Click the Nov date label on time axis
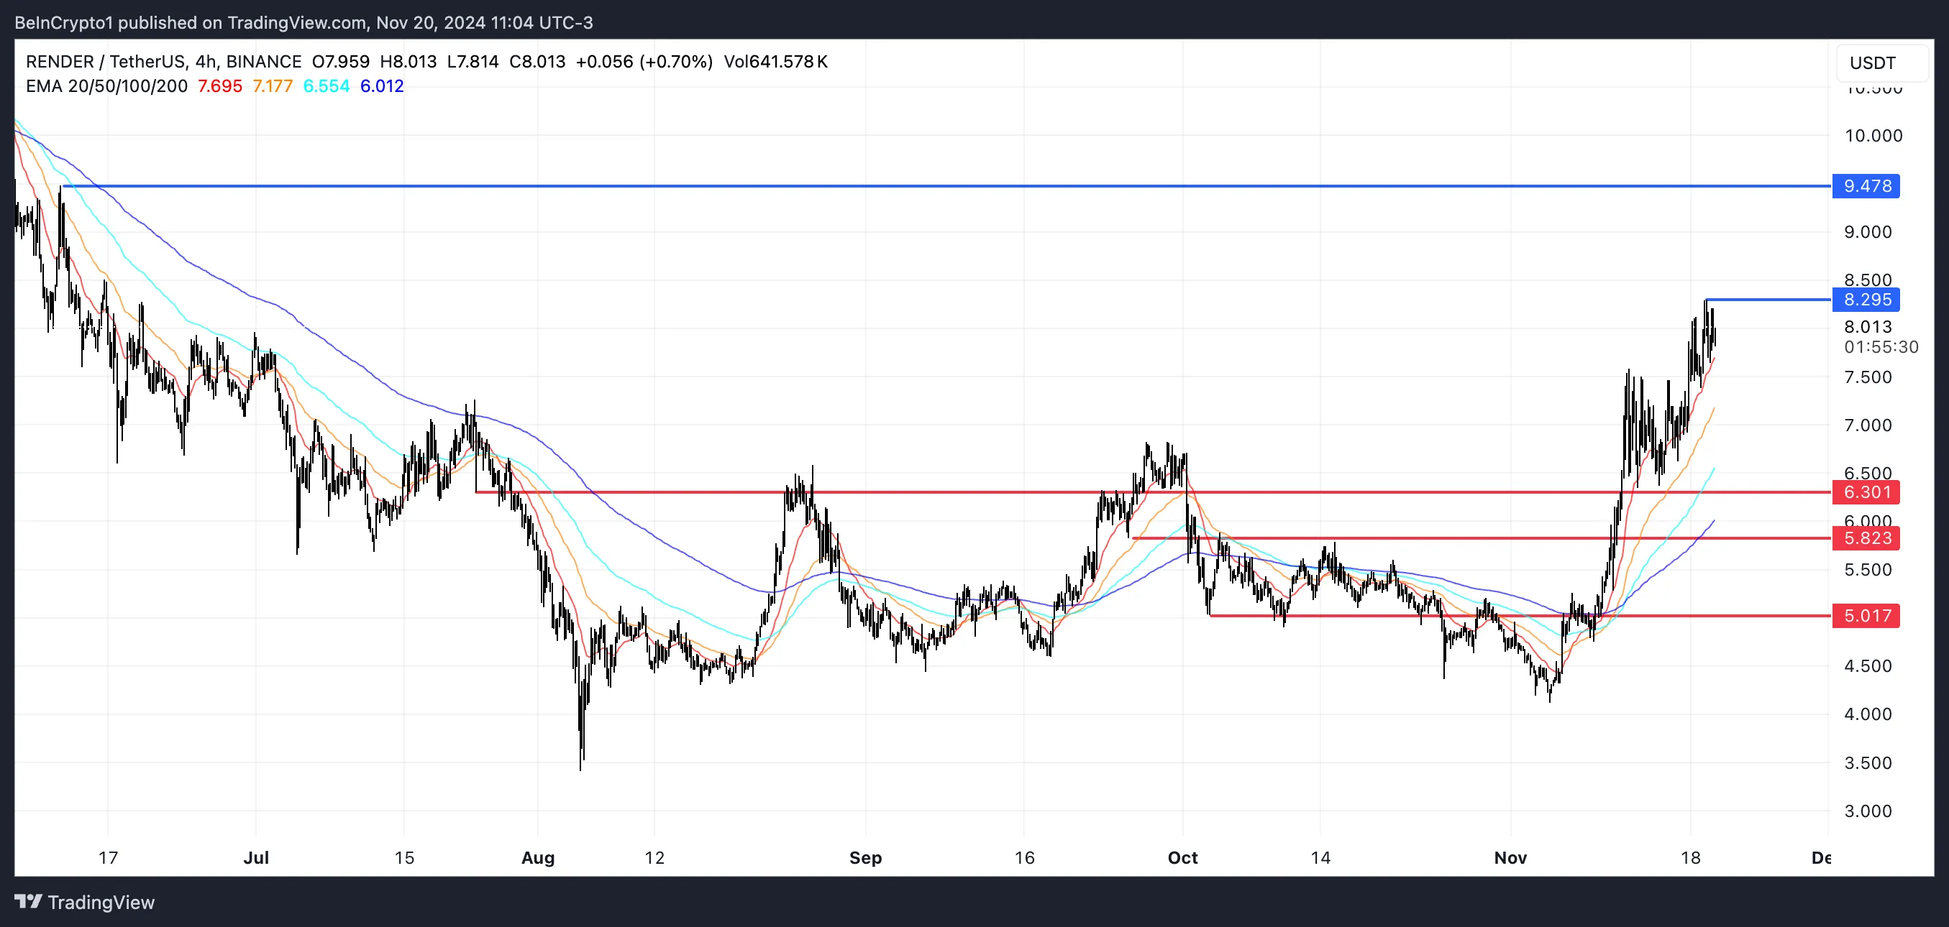Viewport: 1949px width, 927px height. (1510, 857)
